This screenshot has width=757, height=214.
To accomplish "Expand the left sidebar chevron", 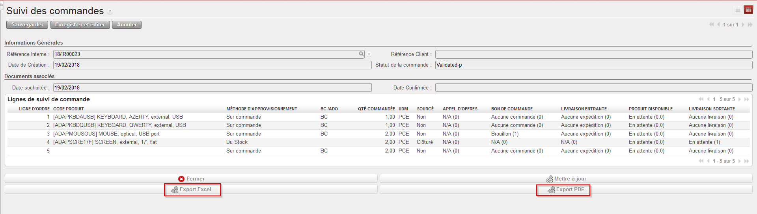I will pos(2,4).
